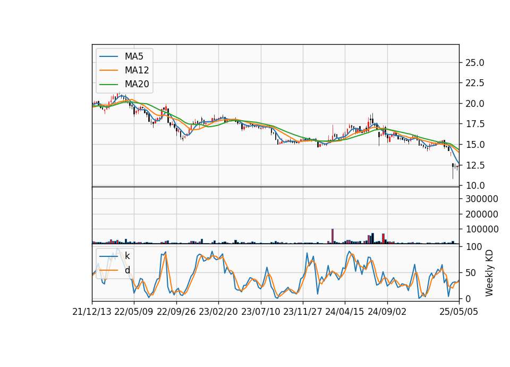This screenshot has width=510, height=367.
Task: Click the 20.0 price axis label
Action: [x=475, y=104]
